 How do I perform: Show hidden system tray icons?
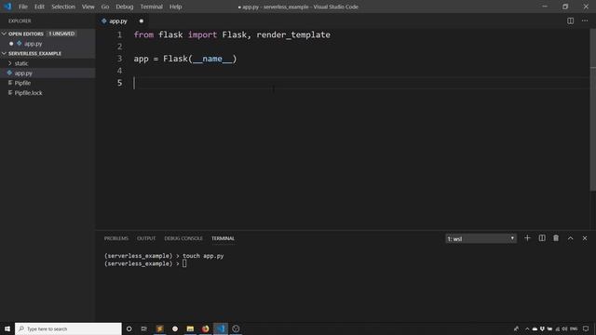point(527,328)
